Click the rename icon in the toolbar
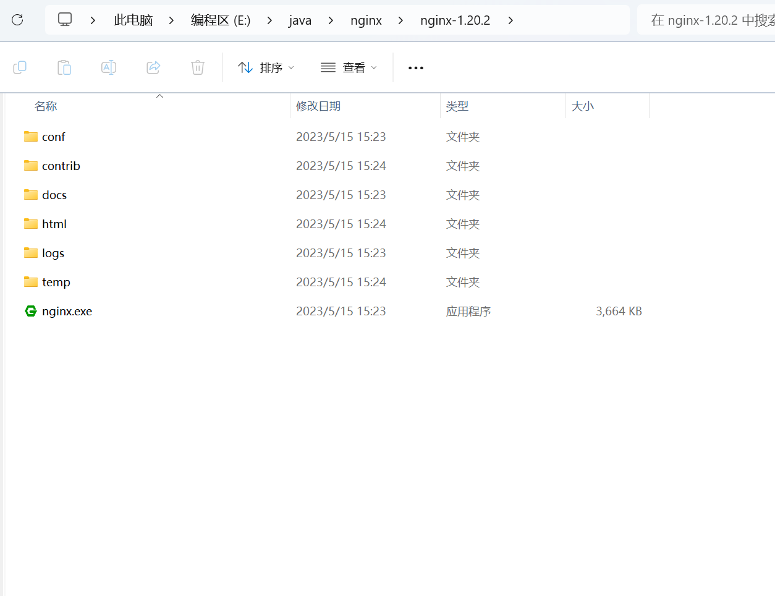This screenshot has height=596, width=775. pyautogui.click(x=109, y=67)
